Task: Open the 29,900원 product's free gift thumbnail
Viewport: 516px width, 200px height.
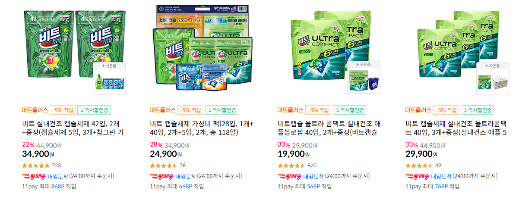Action: point(491,78)
